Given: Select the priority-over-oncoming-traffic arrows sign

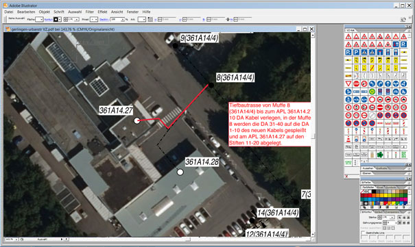Looking at the screenshot, I should pos(396,44).
